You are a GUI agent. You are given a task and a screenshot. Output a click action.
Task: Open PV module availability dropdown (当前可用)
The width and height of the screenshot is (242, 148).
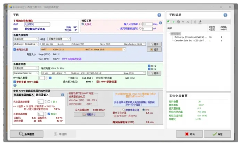point(26,39)
